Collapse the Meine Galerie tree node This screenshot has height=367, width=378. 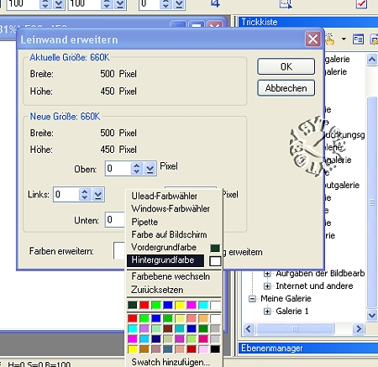(252, 299)
